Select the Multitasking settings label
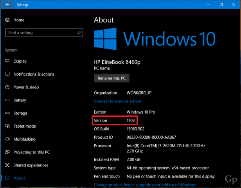This screenshot has width=241, height=188. pos(24,139)
